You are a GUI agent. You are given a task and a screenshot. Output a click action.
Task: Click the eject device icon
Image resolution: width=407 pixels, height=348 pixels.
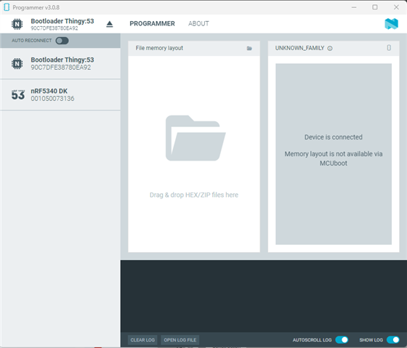[x=110, y=24]
